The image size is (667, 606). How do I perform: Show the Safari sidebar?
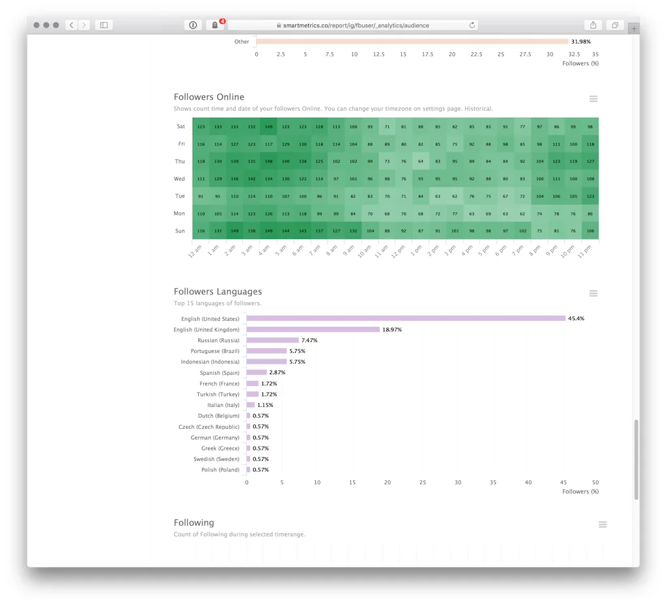click(x=104, y=25)
